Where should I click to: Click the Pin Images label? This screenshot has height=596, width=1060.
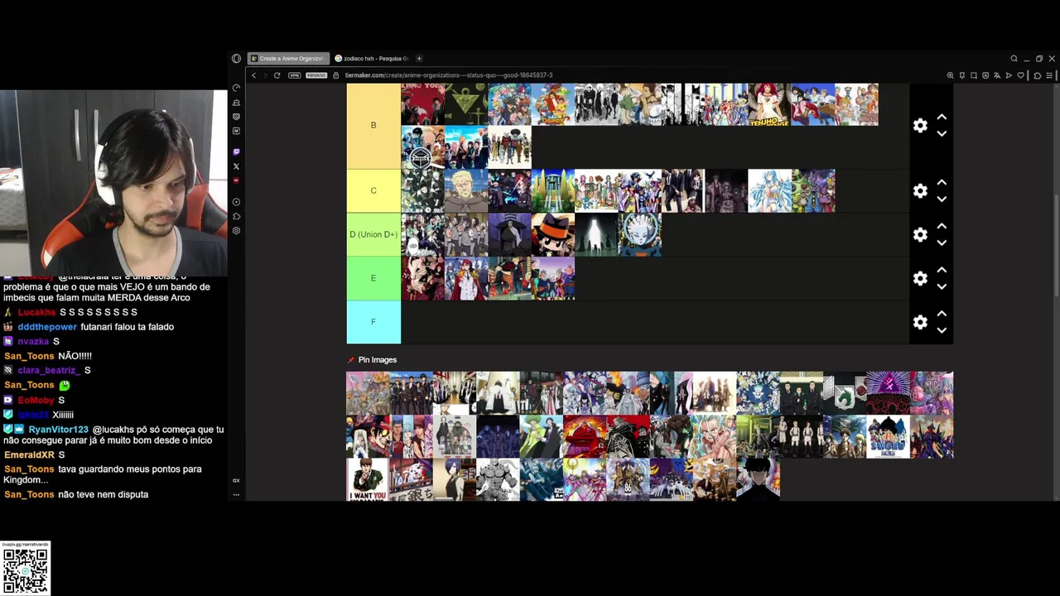[x=378, y=360]
